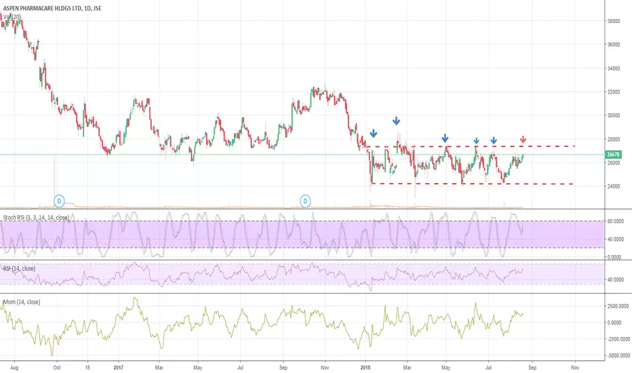Image resolution: width=632 pixels, height=373 pixels.
Task: Click the 34000 price axis label
Action: pos(614,68)
